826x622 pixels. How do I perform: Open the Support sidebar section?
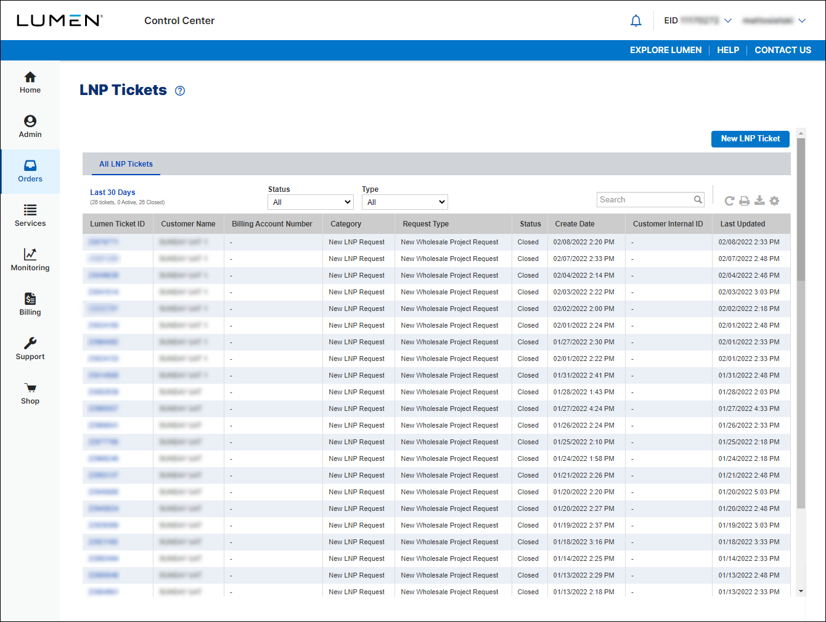[30, 349]
